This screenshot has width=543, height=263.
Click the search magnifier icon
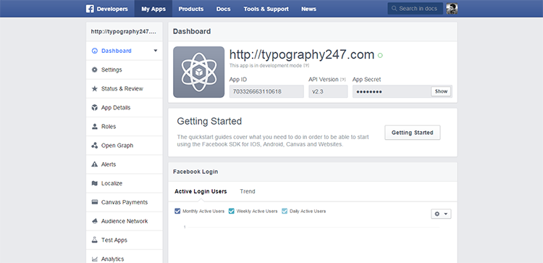tap(394, 9)
